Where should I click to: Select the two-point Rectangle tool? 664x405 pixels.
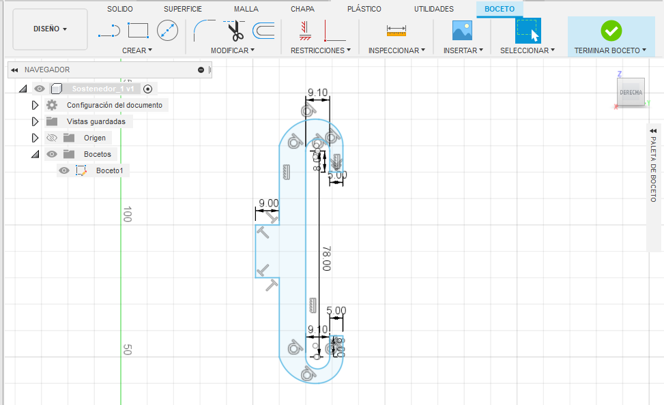point(138,31)
